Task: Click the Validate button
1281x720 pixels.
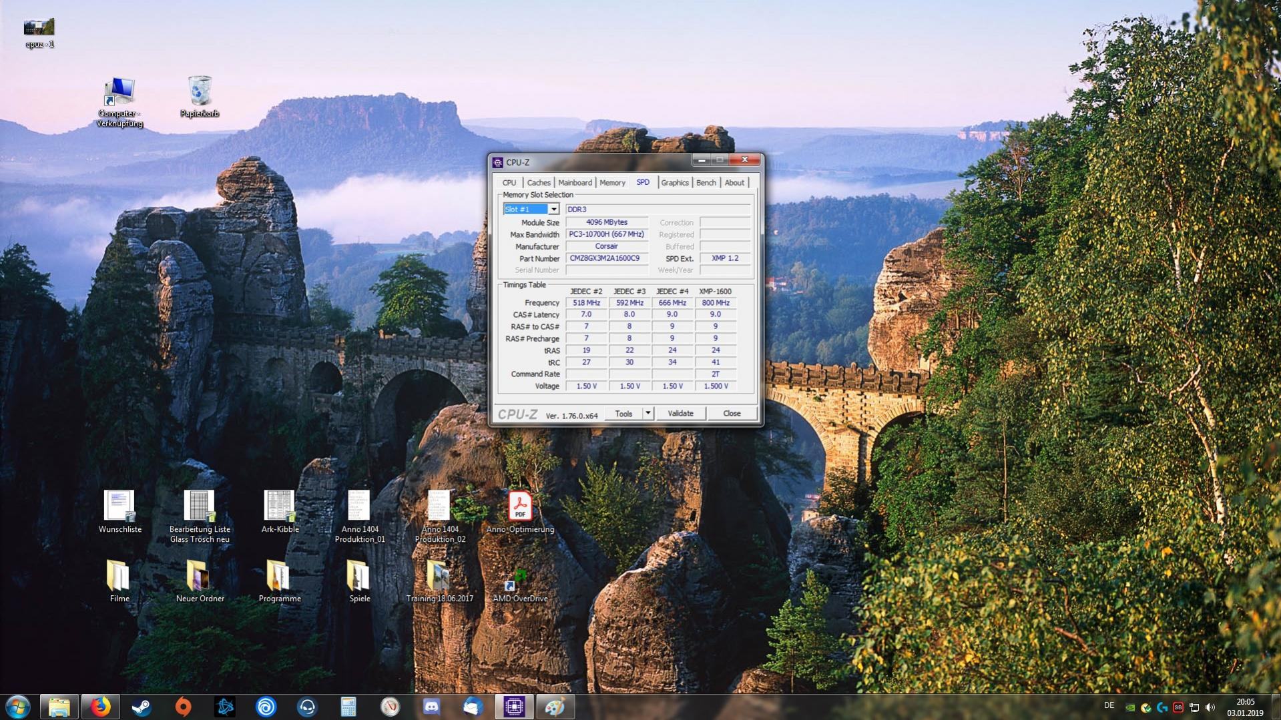Action: click(x=680, y=414)
